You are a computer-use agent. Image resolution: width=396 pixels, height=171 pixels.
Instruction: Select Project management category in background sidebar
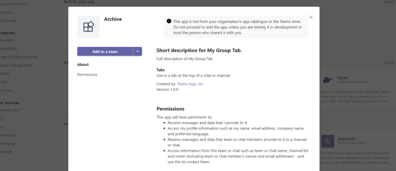click(16, 65)
